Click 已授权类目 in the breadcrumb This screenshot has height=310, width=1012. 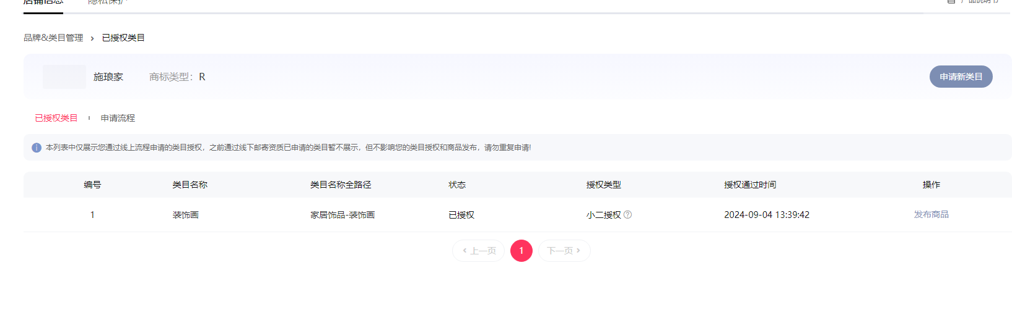[x=123, y=38]
